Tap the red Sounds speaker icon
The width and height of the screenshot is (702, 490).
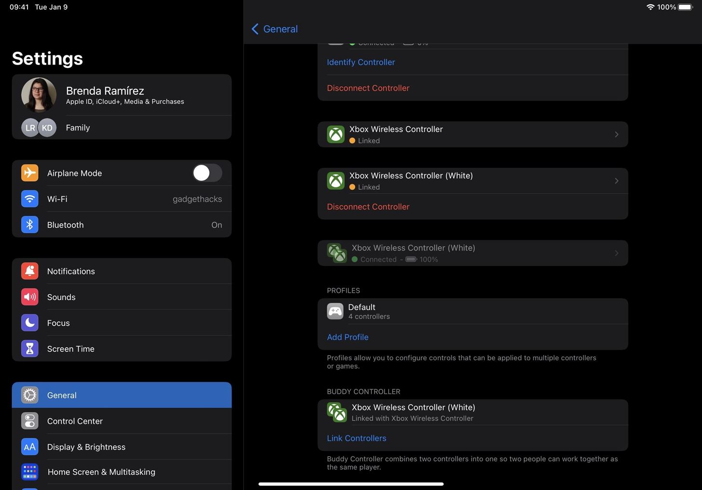29,297
